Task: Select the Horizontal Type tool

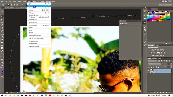Action: (2, 54)
